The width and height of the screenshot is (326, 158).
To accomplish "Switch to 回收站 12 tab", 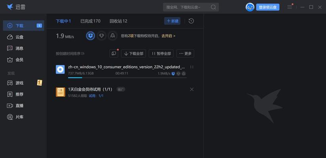I will pyautogui.click(x=119, y=21).
